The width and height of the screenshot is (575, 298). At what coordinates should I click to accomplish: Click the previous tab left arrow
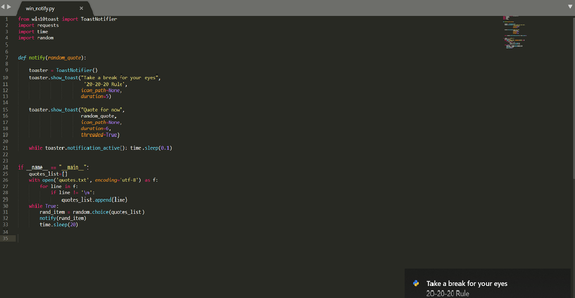[3, 7]
